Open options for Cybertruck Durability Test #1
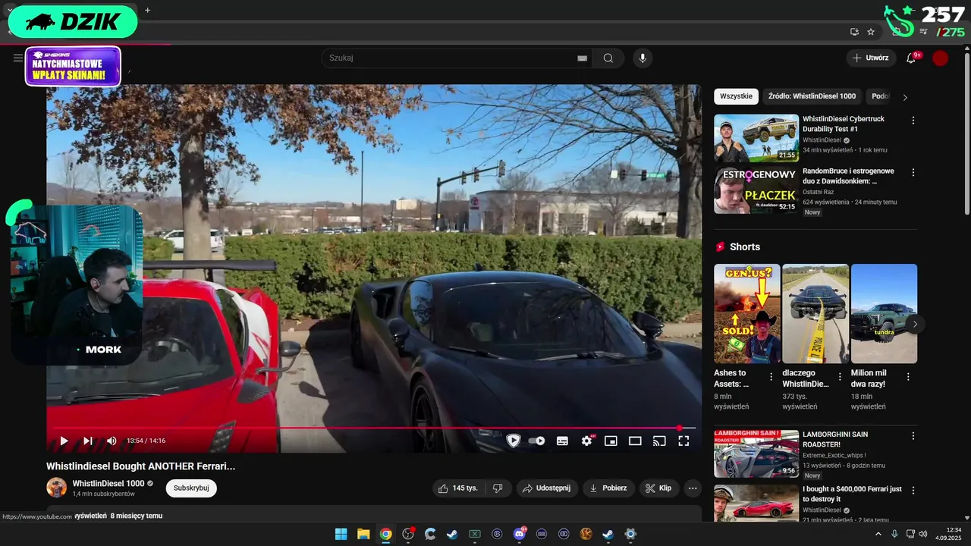 coord(913,121)
